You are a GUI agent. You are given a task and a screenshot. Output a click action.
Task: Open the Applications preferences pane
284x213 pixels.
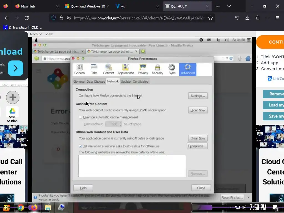click(x=126, y=70)
